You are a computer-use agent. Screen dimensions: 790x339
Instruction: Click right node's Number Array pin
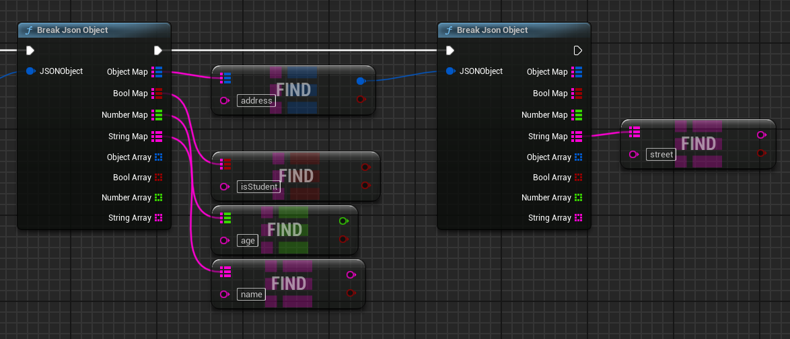(x=578, y=198)
